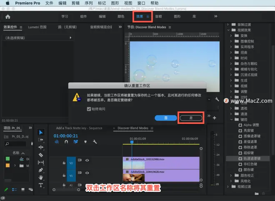Add marker from timeline toolbar
The image size is (275, 201).
(x=85, y=142)
